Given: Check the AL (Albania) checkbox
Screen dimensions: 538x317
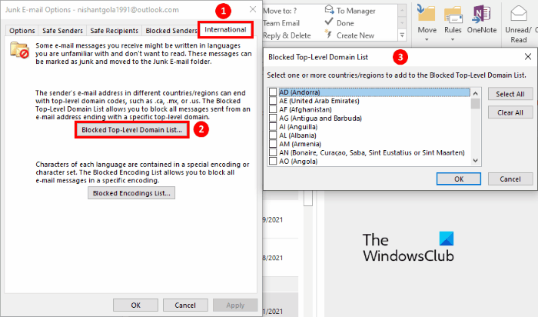Looking at the screenshot, I should click(273, 135).
